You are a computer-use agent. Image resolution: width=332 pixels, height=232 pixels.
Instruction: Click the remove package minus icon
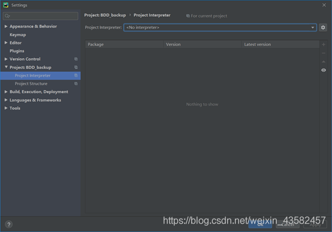coord(324,53)
